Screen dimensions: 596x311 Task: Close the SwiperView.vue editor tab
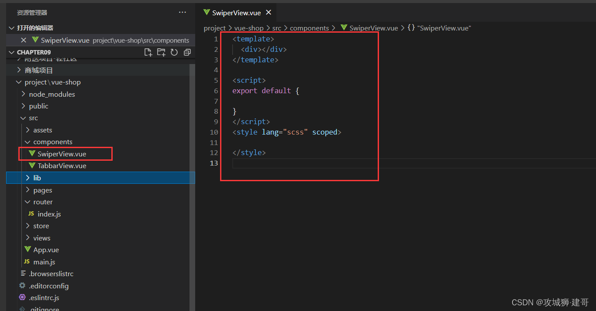coord(269,13)
